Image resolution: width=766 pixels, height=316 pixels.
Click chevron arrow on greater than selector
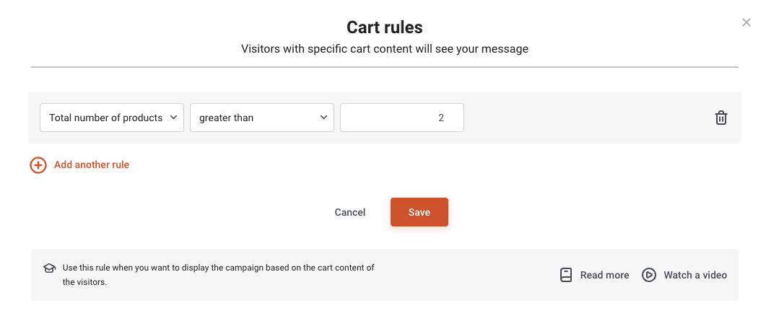(x=323, y=117)
